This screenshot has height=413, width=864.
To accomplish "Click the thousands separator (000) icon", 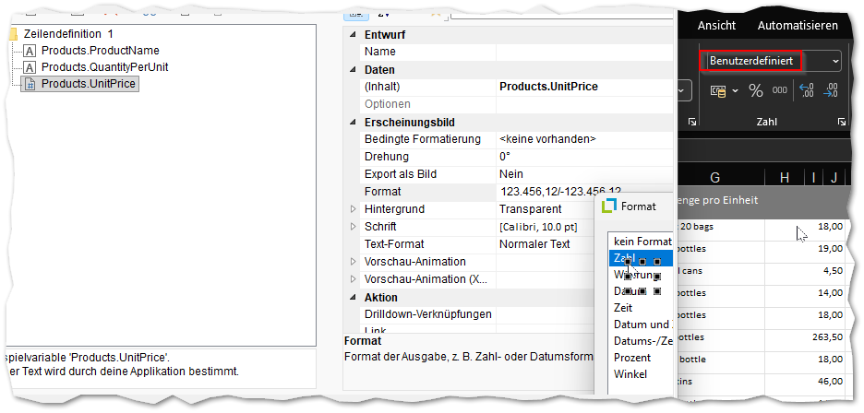I will [779, 90].
